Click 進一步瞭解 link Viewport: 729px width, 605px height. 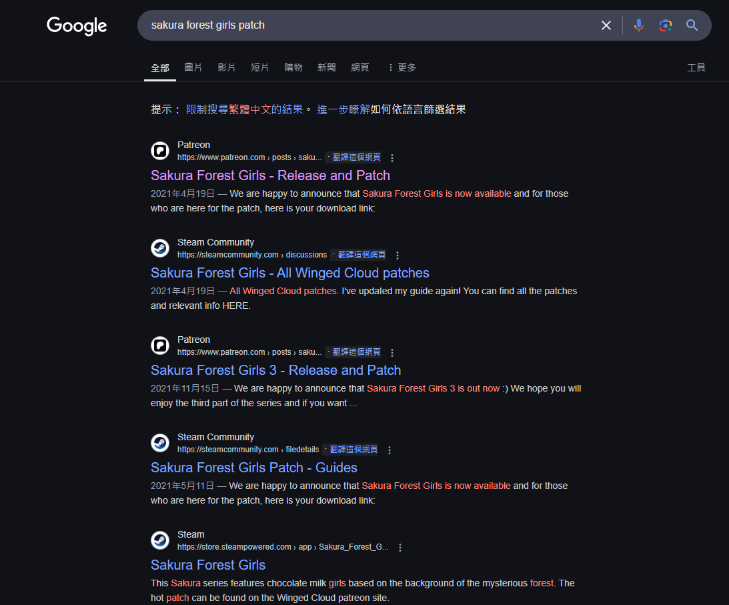343,109
